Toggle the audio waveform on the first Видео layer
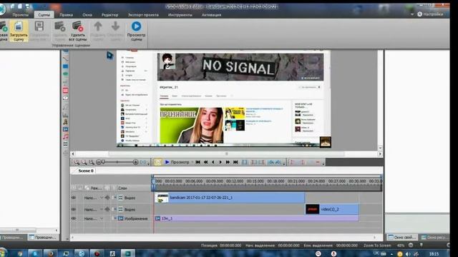This screenshot has height=257, width=458. pyautogui.click(x=107, y=198)
